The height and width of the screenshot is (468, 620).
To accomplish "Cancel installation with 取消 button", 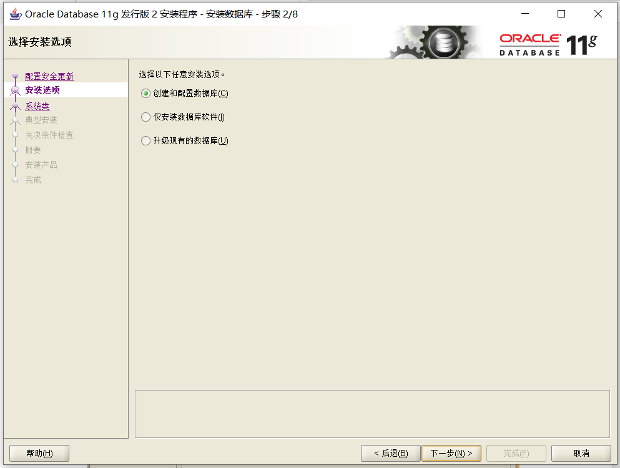I will (x=581, y=454).
